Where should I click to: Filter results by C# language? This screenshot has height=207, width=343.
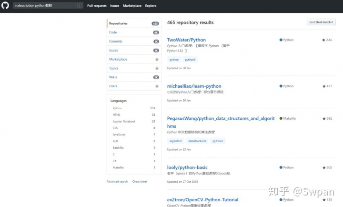click(134, 161)
